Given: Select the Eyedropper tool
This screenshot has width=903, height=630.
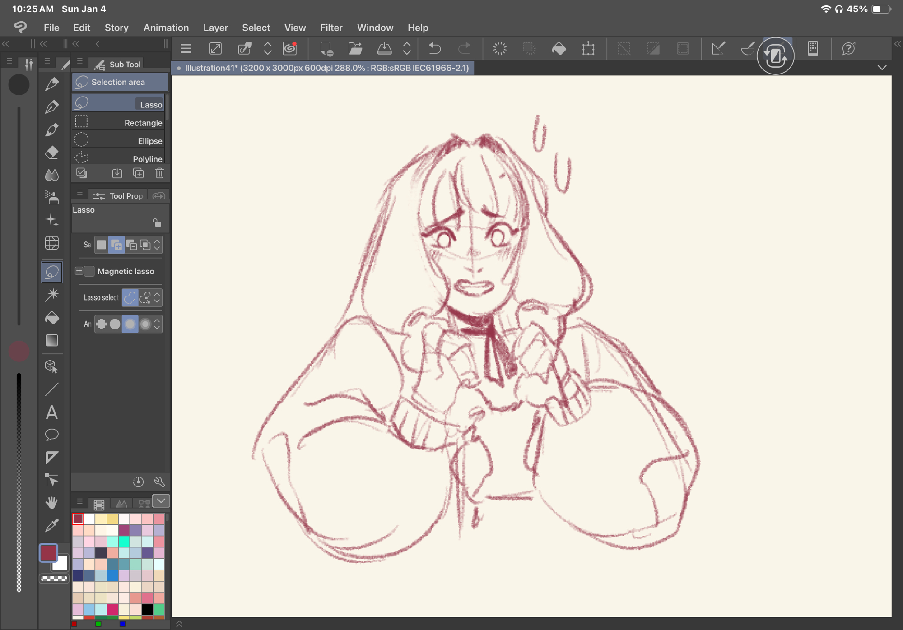Looking at the screenshot, I should (52, 525).
